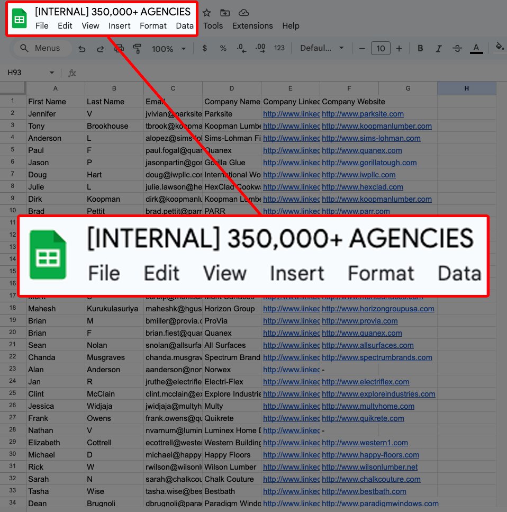Open the File menu
The width and height of the screenshot is (507, 512).
(x=42, y=26)
